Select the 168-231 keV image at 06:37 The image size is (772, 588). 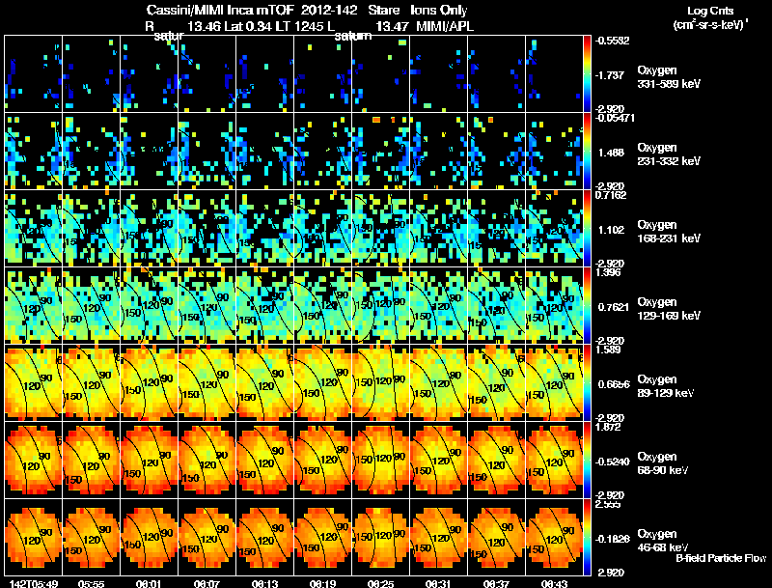point(496,228)
